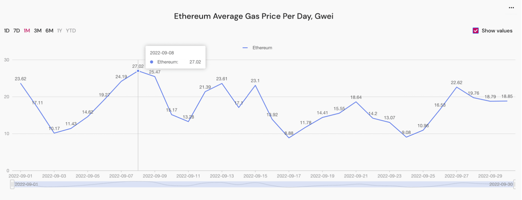Click the right range slider handle

514,184
